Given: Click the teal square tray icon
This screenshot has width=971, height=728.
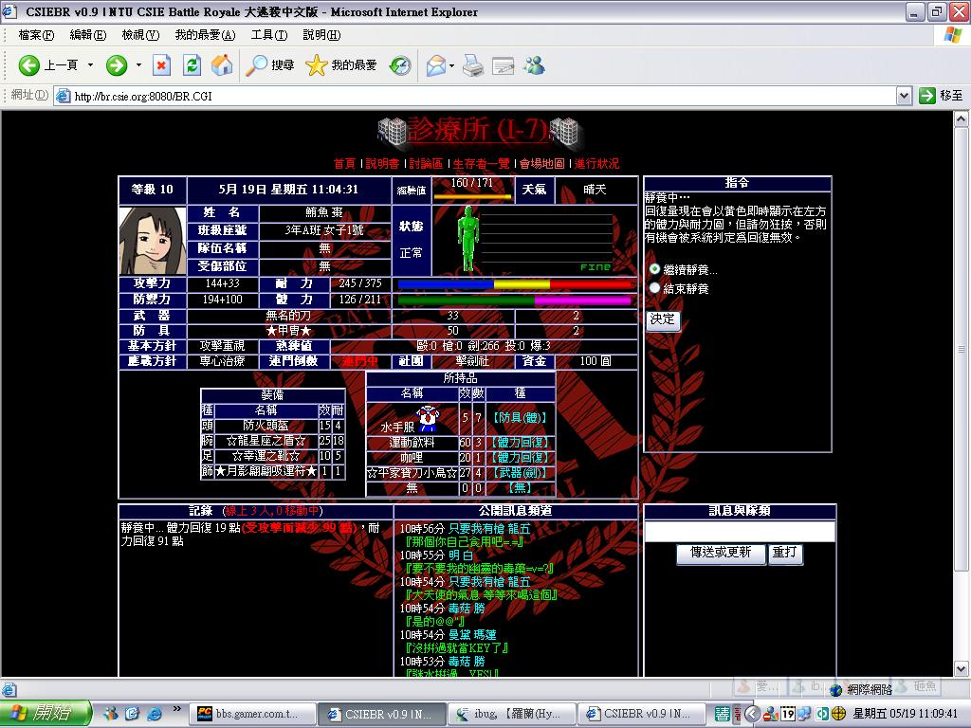Looking at the screenshot, I should (822, 714).
